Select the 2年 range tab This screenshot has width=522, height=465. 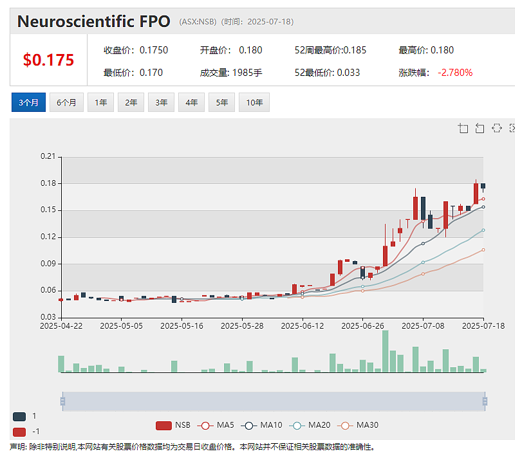131,102
